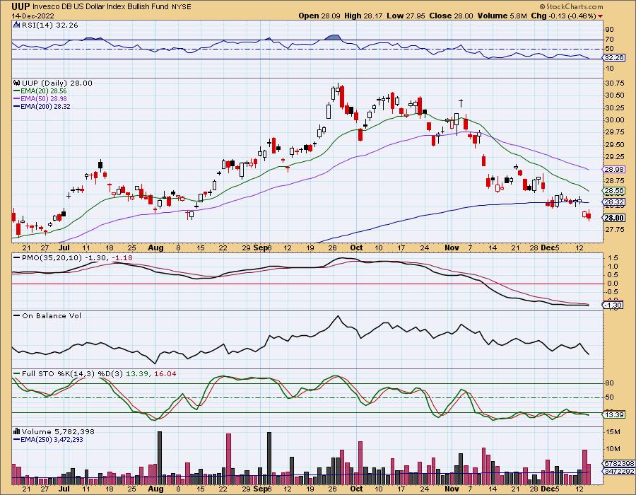Click the 32.26 RSI value tag on axis
This screenshot has height=495, width=636.
pyautogui.click(x=614, y=58)
